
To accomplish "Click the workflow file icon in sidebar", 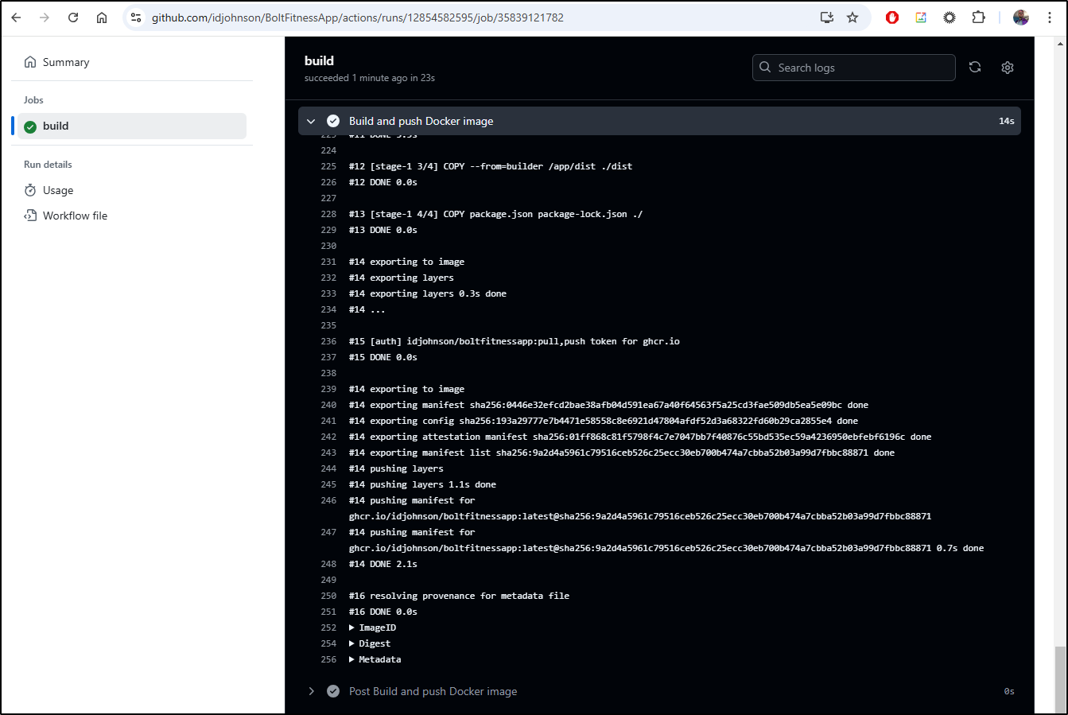I will pos(30,216).
